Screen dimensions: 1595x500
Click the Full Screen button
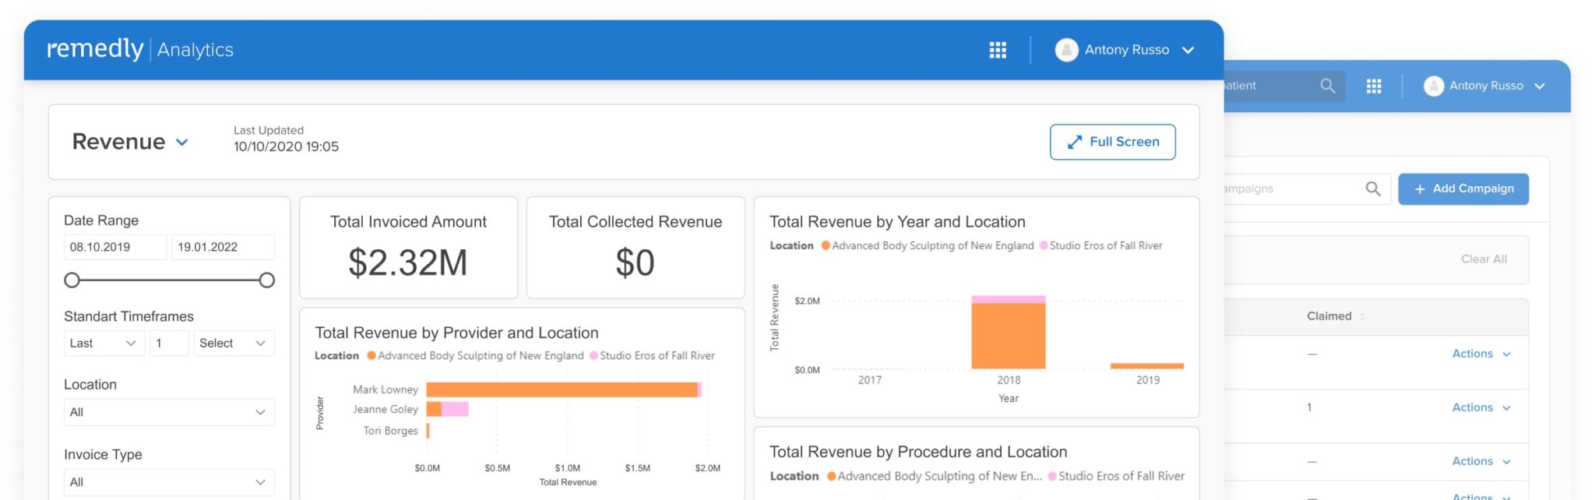coord(1112,142)
